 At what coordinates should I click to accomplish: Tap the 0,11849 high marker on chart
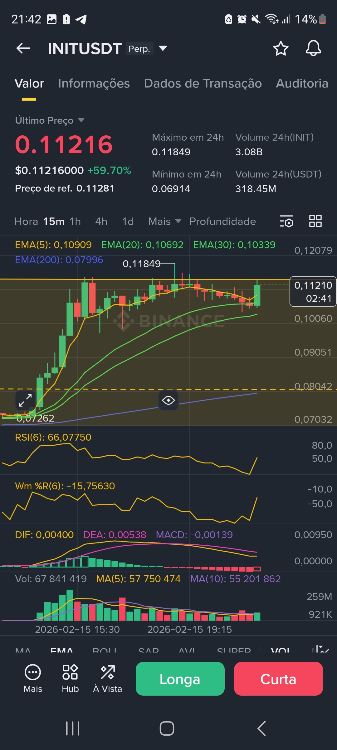pyautogui.click(x=142, y=264)
